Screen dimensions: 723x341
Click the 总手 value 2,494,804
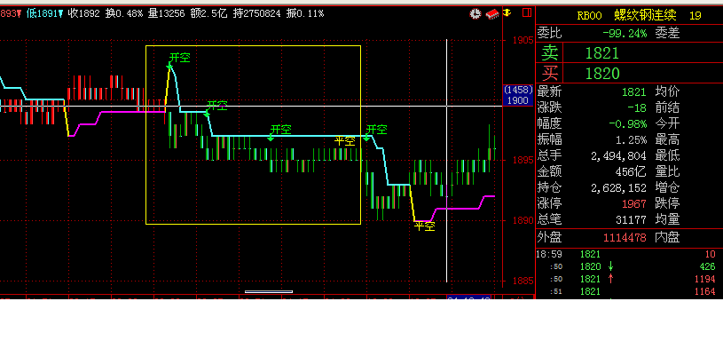click(619, 155)
